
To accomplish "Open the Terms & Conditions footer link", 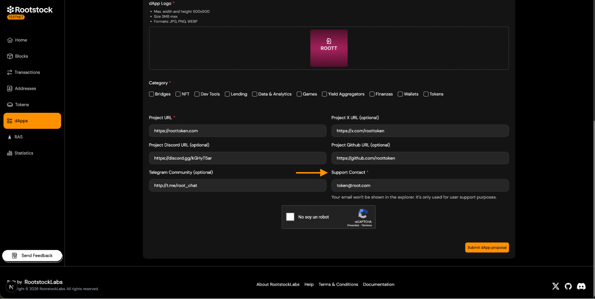I will coord(338,284).
